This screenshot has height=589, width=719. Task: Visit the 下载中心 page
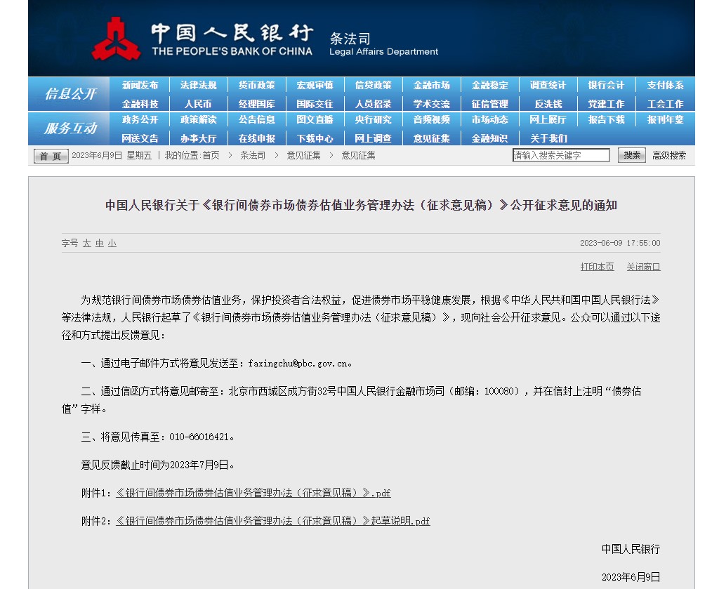315,138
